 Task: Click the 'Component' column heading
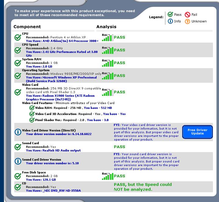(27, 27)
